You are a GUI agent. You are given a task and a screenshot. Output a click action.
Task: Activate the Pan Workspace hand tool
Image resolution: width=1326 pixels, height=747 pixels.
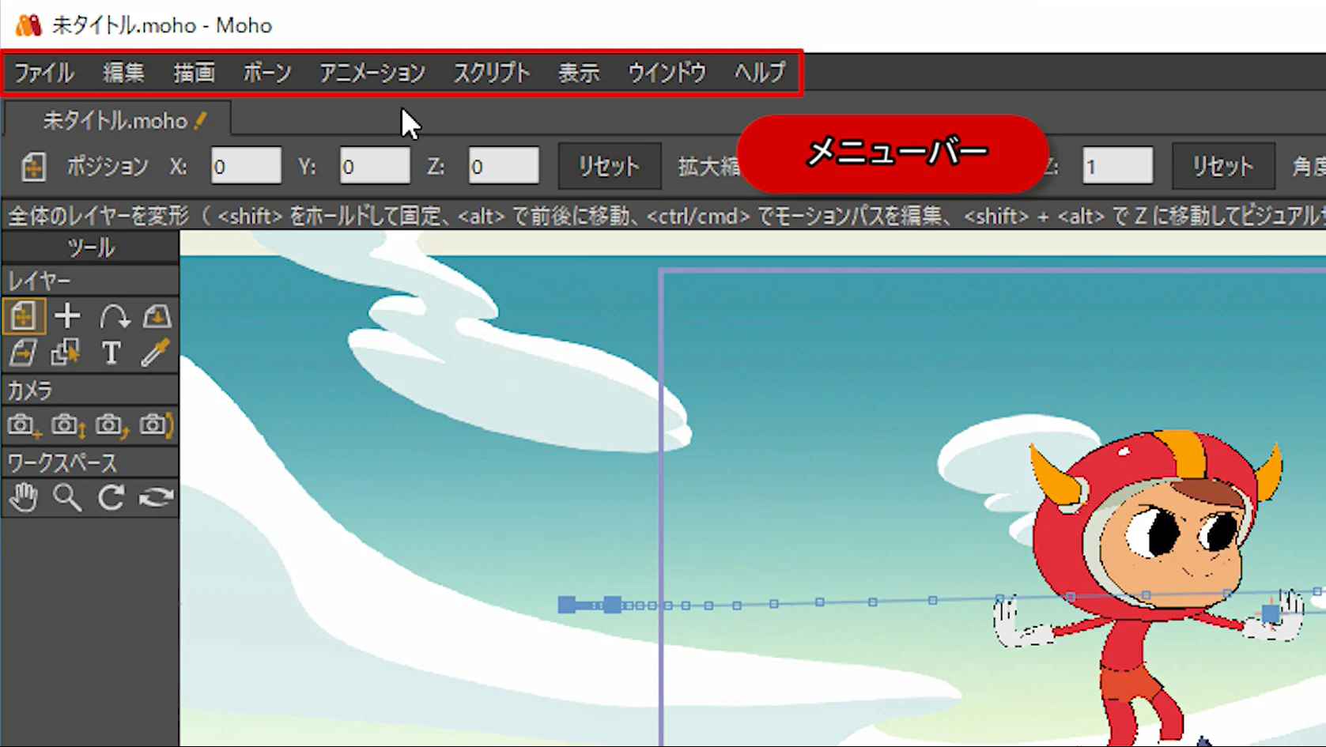click(23, 498)
